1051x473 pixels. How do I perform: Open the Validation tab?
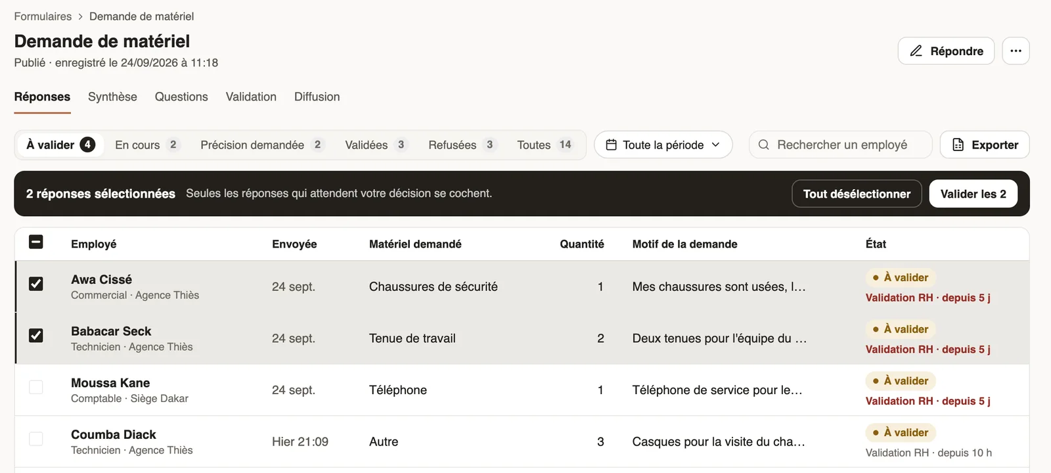click(251, 97)
